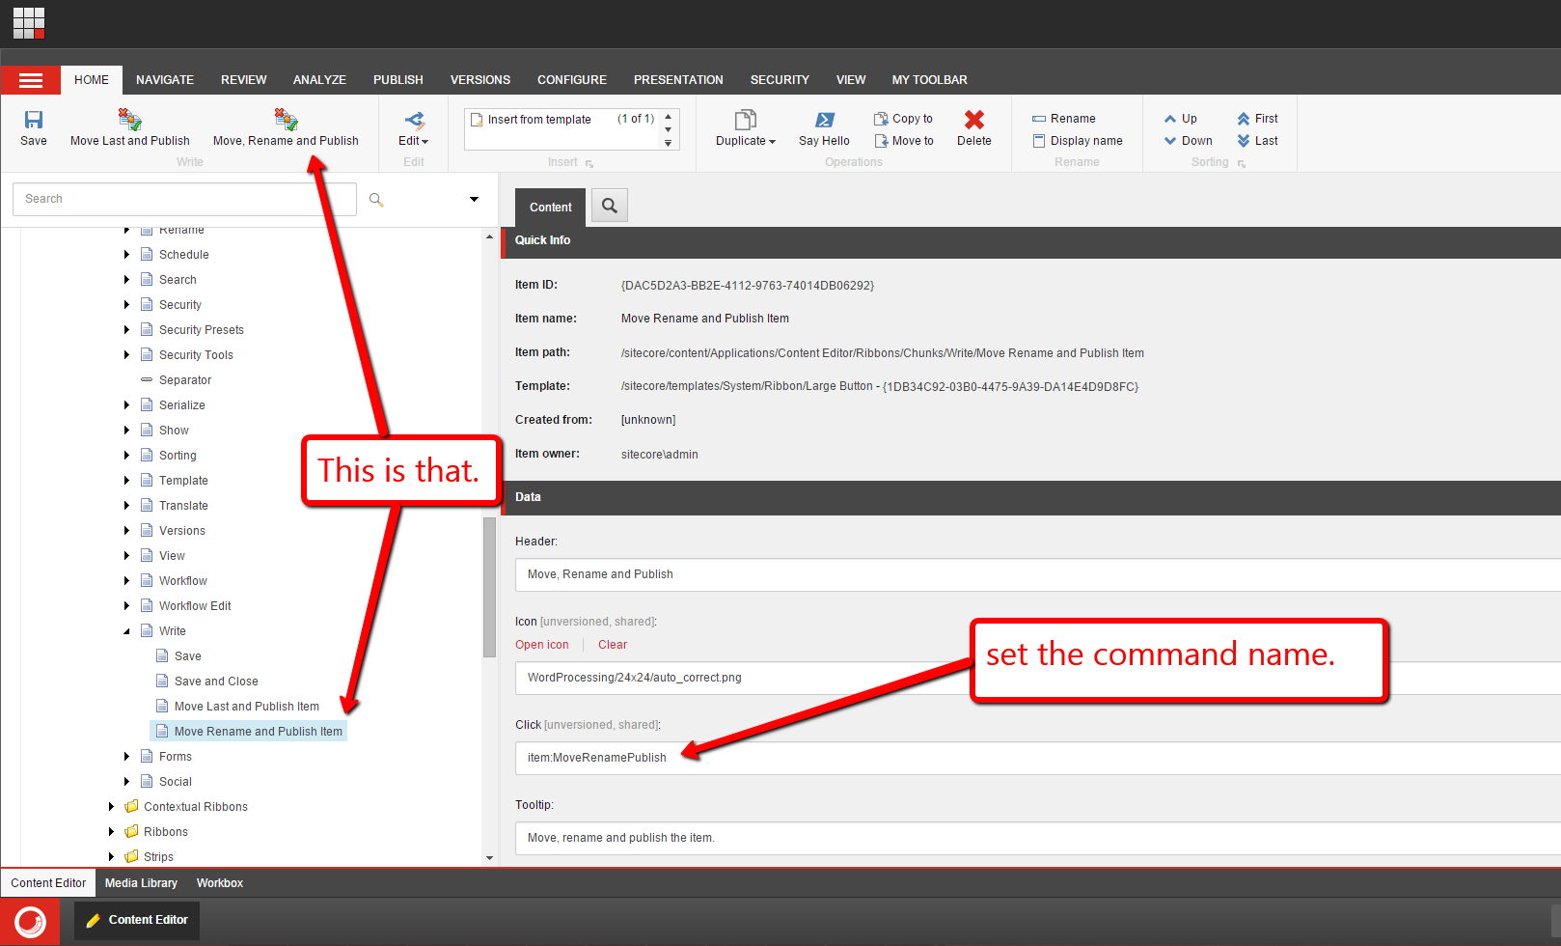Open the hamburger menu button
Image resolution: width=1561 pixels, height=946 pixels.
tap(31, 80)
